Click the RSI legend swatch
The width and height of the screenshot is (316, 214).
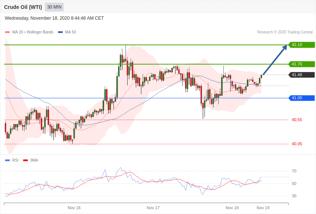click(7, 160)
